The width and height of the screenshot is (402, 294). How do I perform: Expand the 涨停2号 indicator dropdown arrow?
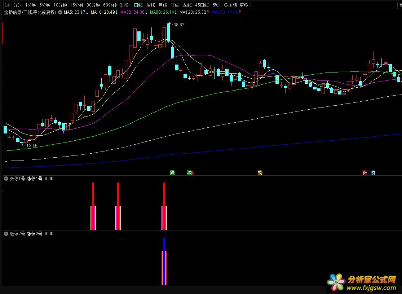[x=6, y=234]
